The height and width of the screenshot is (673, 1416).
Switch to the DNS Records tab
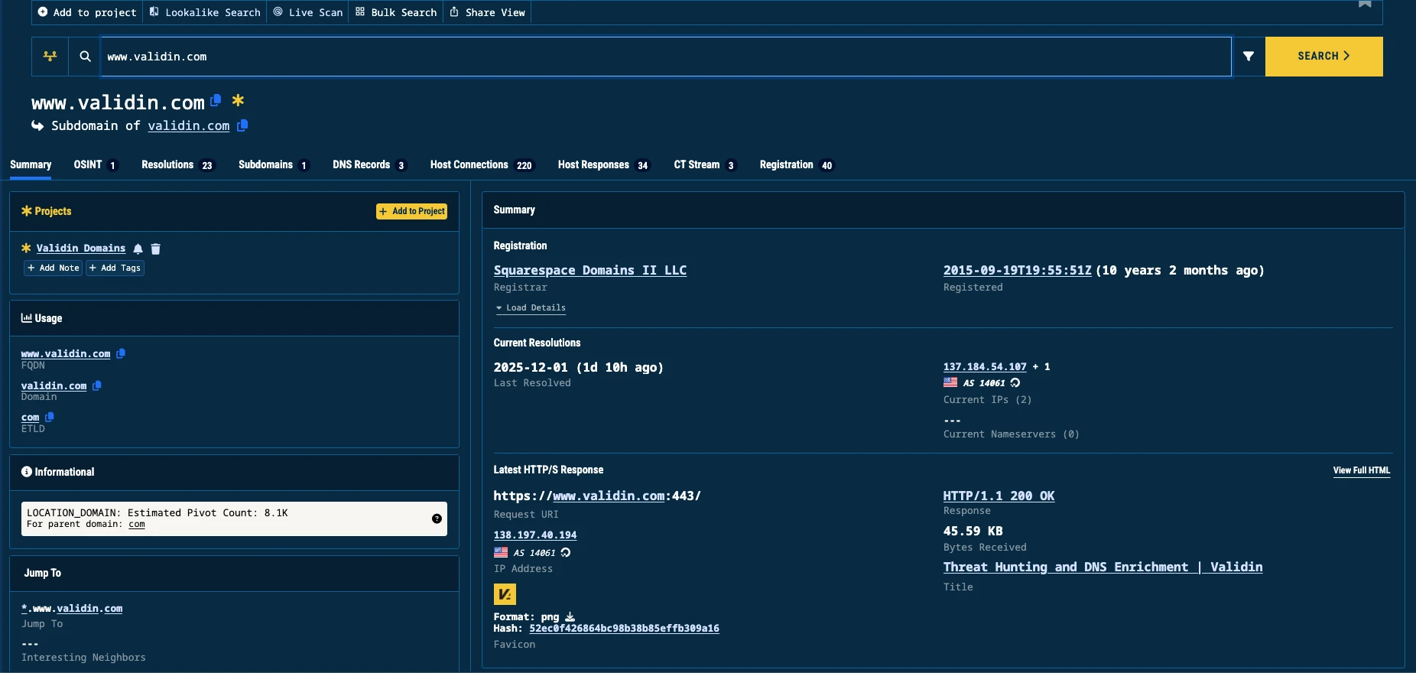point(369,164)
